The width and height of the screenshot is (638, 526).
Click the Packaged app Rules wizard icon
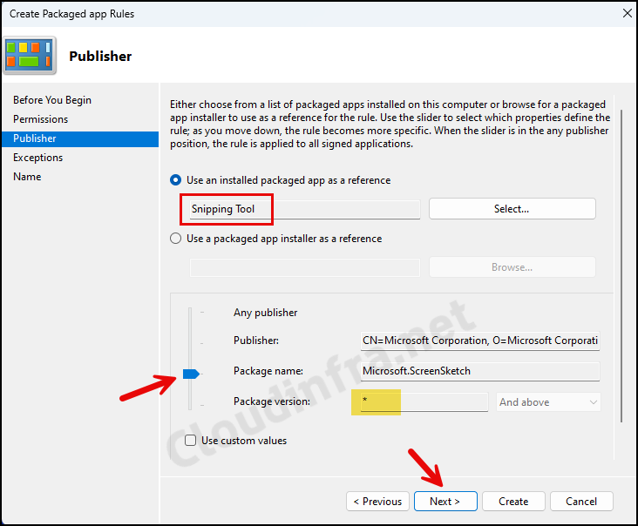coord(30,55)
